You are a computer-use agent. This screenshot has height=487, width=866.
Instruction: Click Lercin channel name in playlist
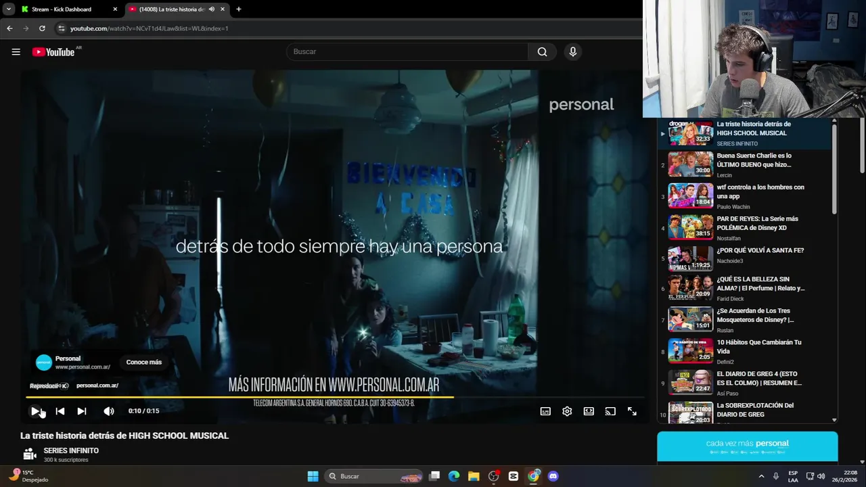pos(724,175)
